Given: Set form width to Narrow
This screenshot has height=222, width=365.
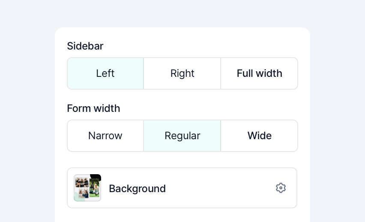Looking at the screenshot, I should tap(105, 136).
